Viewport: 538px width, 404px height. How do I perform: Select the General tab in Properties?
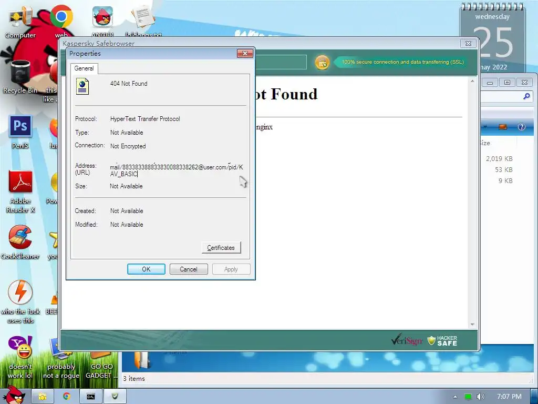pos(84,68)
